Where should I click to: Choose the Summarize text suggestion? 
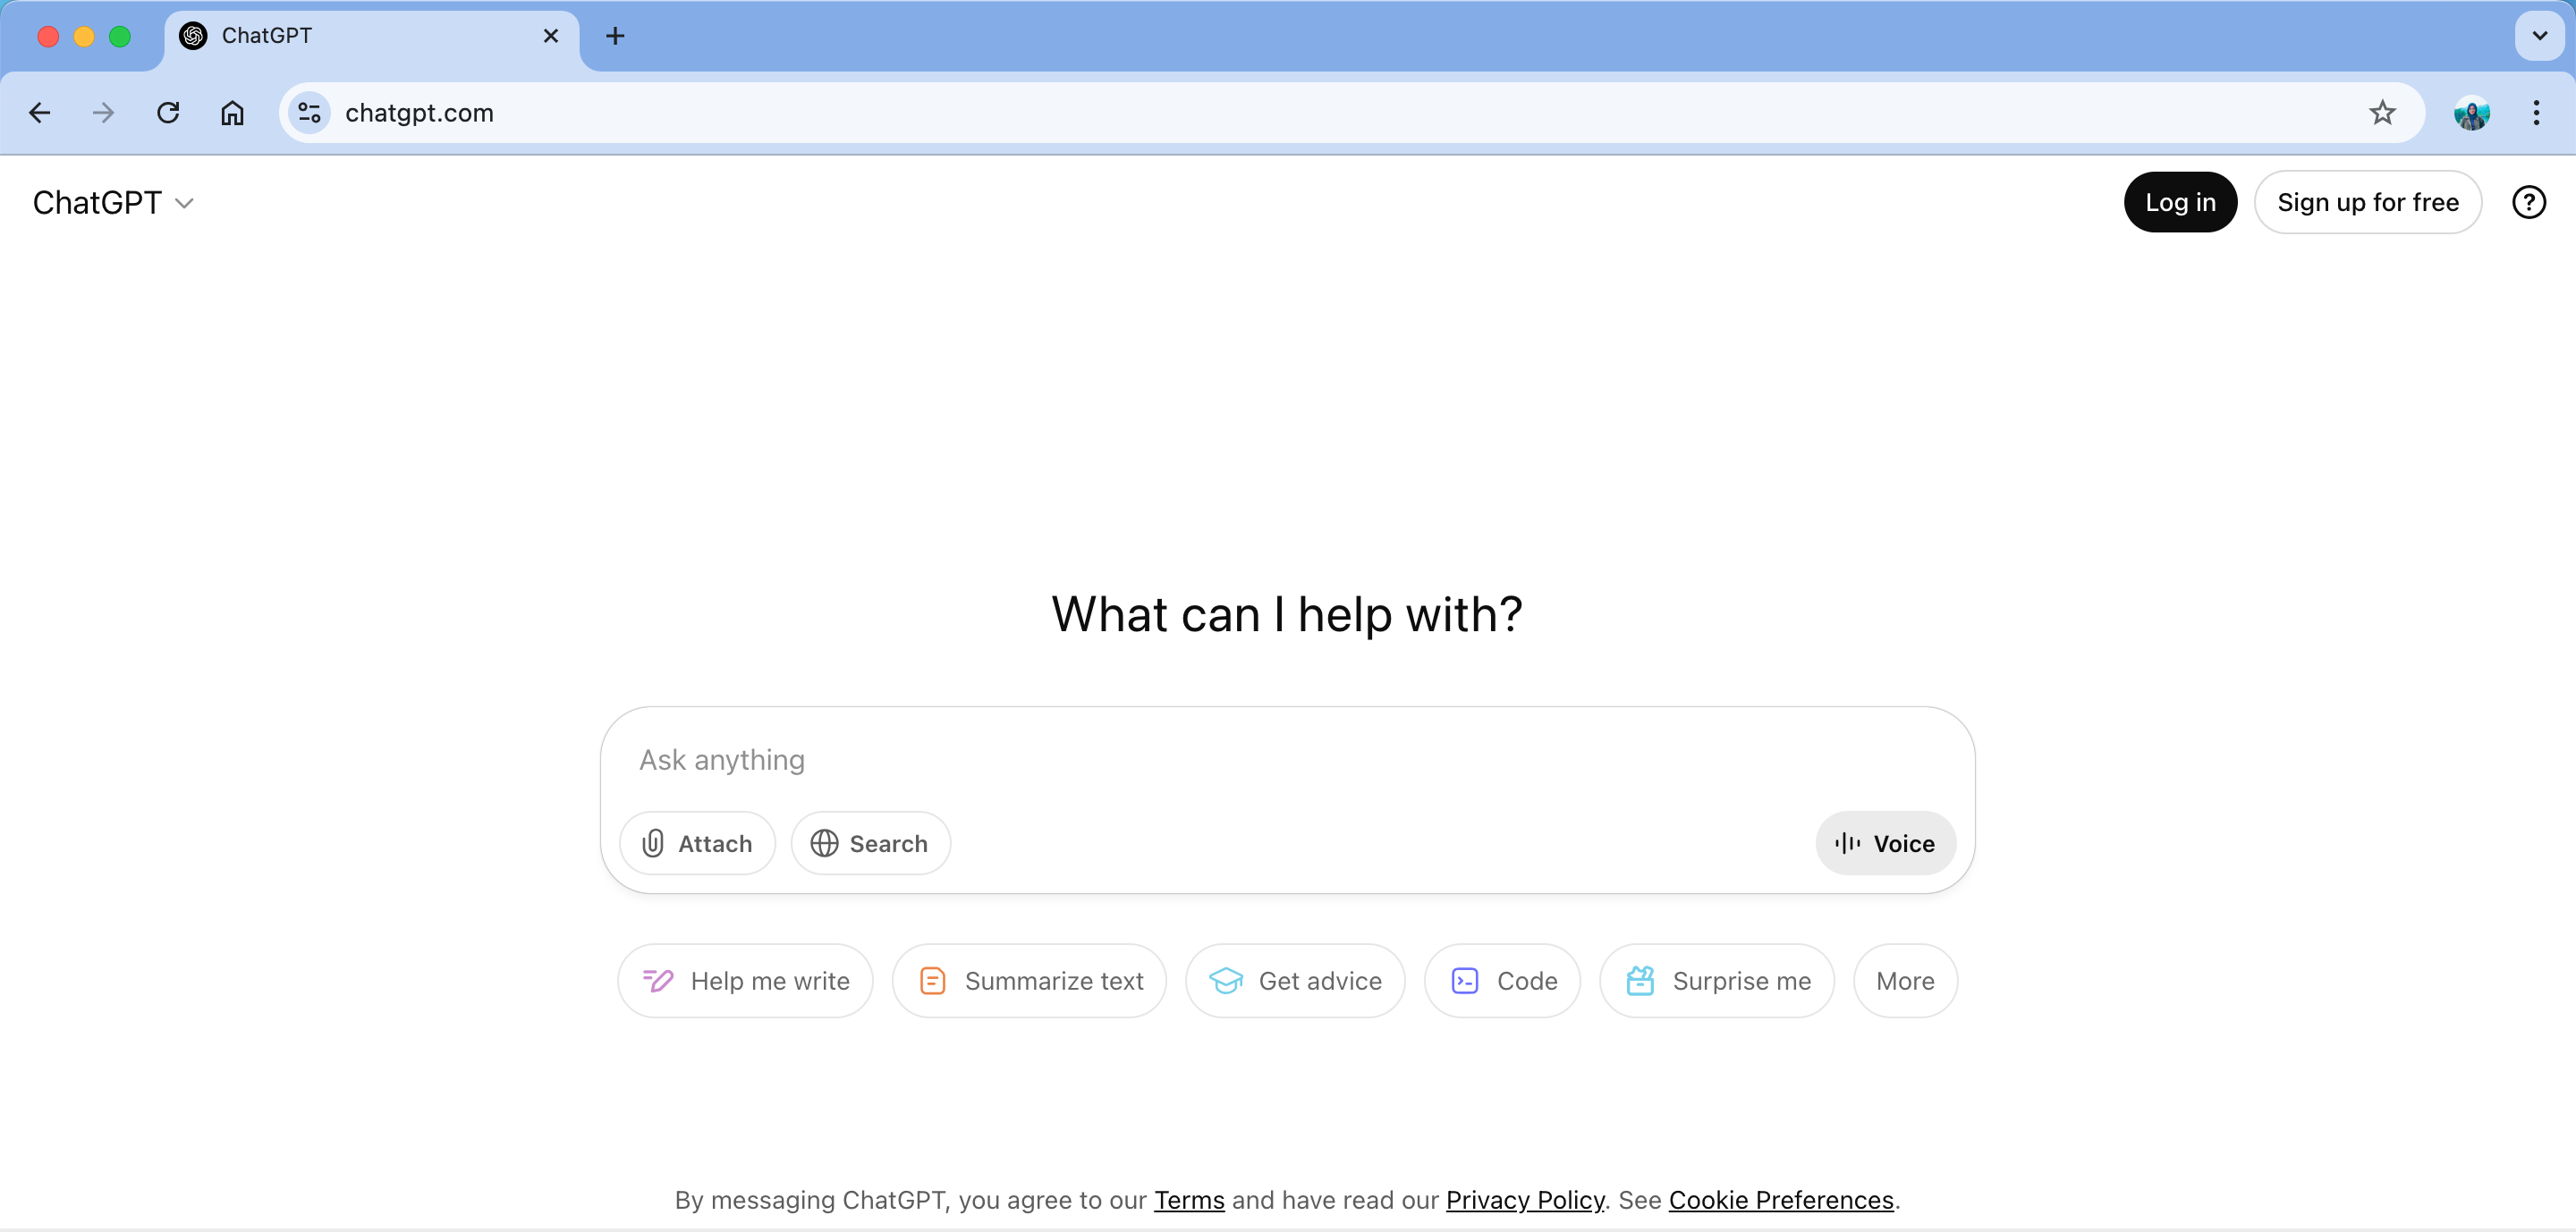1029,981
